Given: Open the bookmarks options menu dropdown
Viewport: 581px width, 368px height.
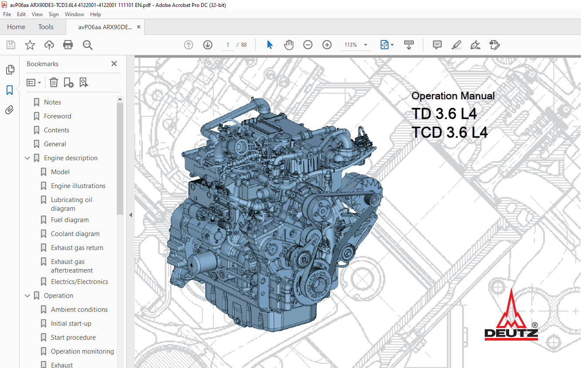Looking at the screenshot, I should [34, 82].
